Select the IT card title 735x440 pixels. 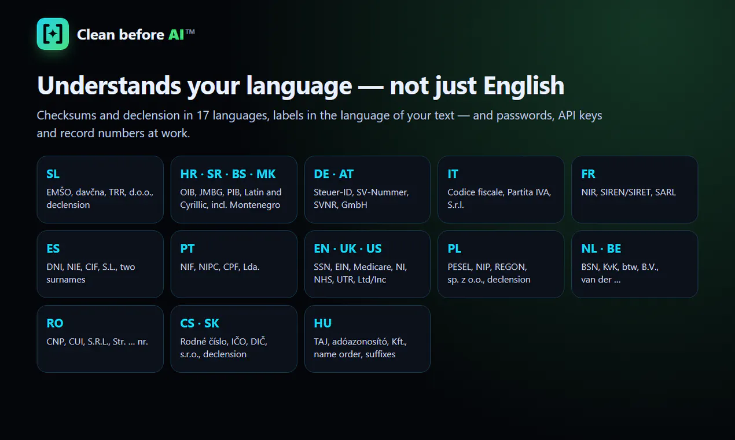(x=453, y=174)
